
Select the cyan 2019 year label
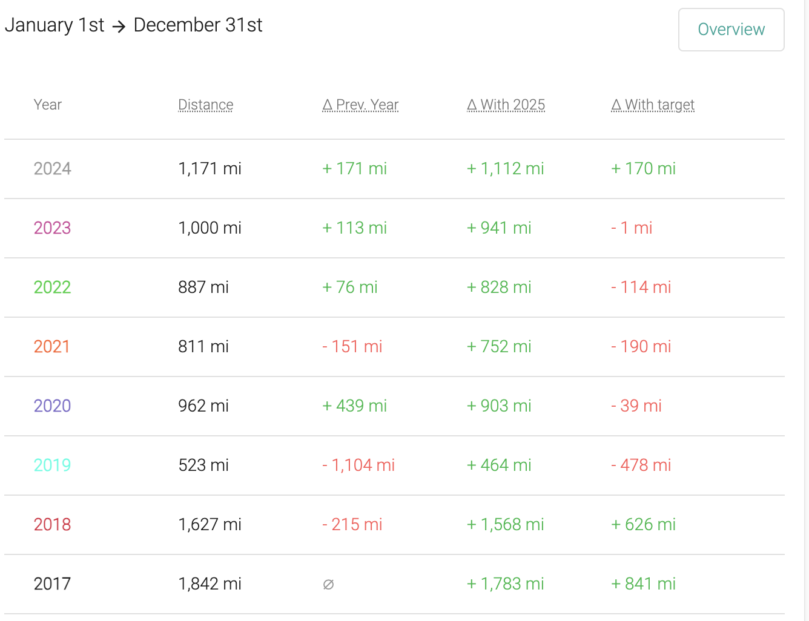point(52,465)
